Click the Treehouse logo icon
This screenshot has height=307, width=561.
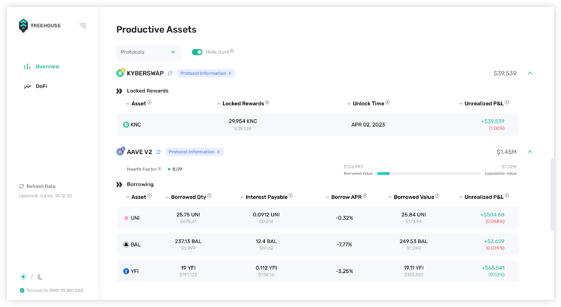coord(23,26)
